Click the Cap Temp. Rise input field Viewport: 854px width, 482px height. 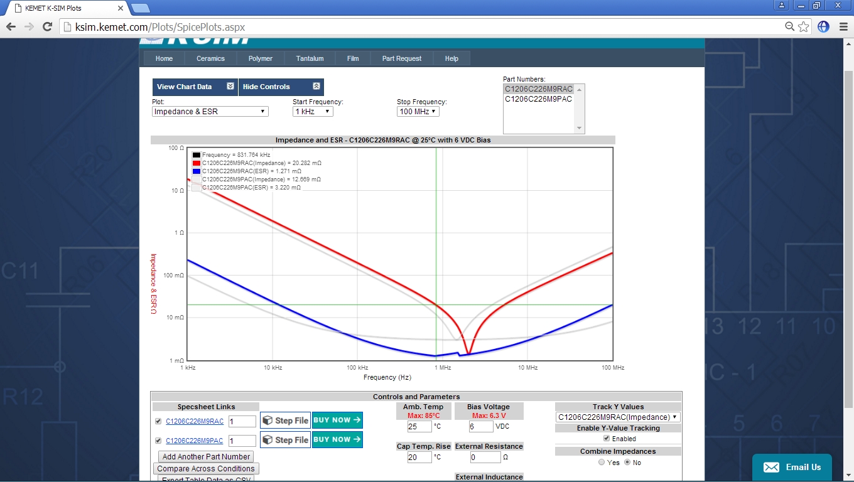tap(419, 458)
